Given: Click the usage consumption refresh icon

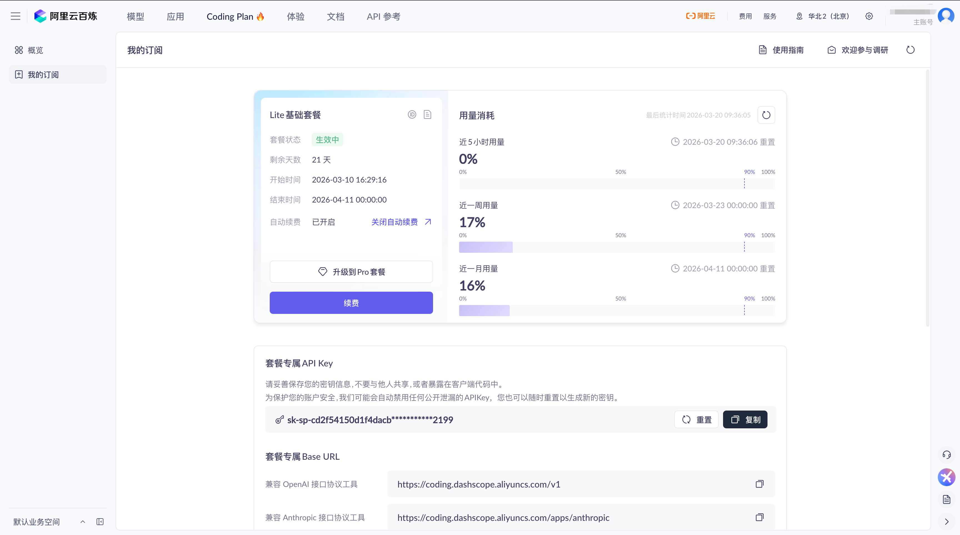Looking at the screenshot, I should (766, 115).
